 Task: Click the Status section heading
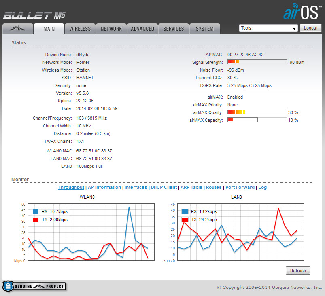tap(19, 43)
